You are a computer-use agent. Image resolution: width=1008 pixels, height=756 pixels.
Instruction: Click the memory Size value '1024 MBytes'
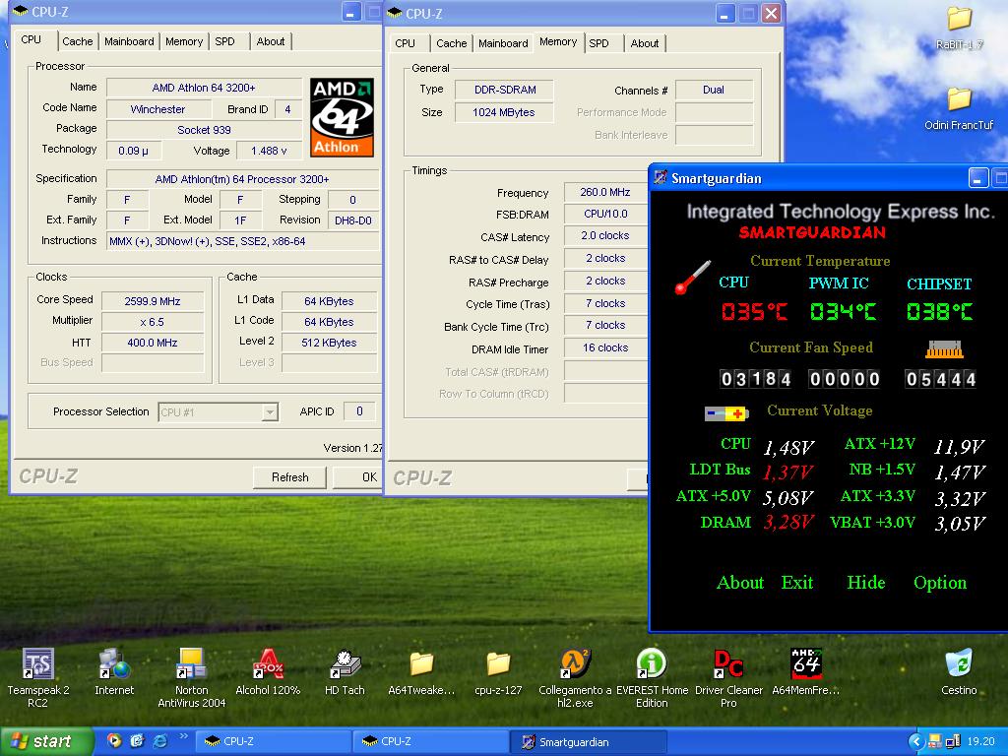pyautogui.click(x=505, y=112)
